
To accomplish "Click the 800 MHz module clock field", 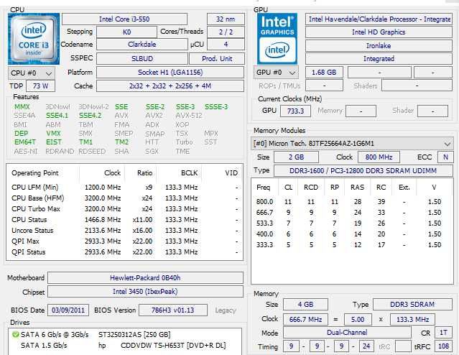I will coord(379,157).
